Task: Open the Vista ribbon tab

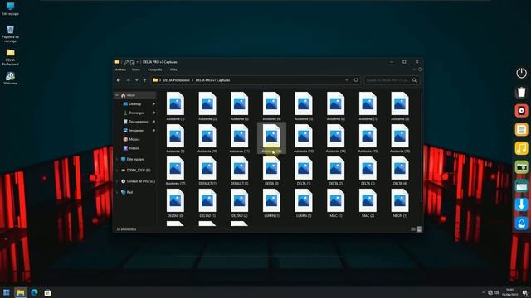Action: click(173, 70)
